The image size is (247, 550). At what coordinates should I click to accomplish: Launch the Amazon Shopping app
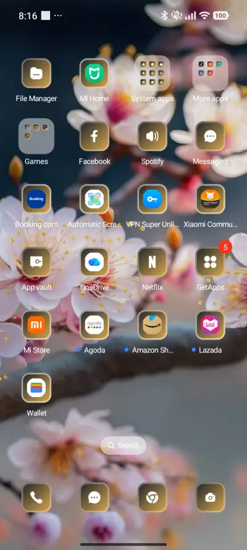152,325
